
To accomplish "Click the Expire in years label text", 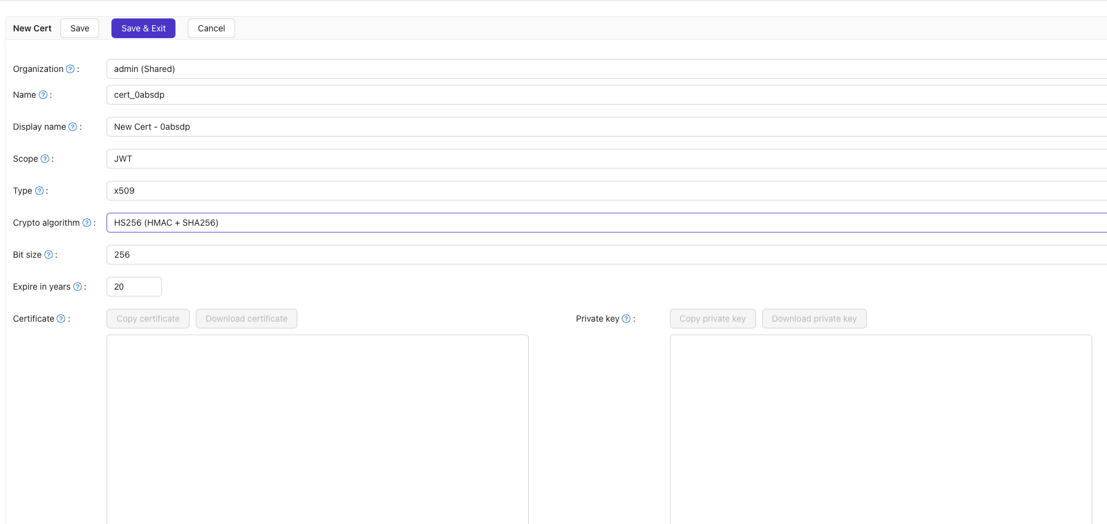I will (42, 287).
